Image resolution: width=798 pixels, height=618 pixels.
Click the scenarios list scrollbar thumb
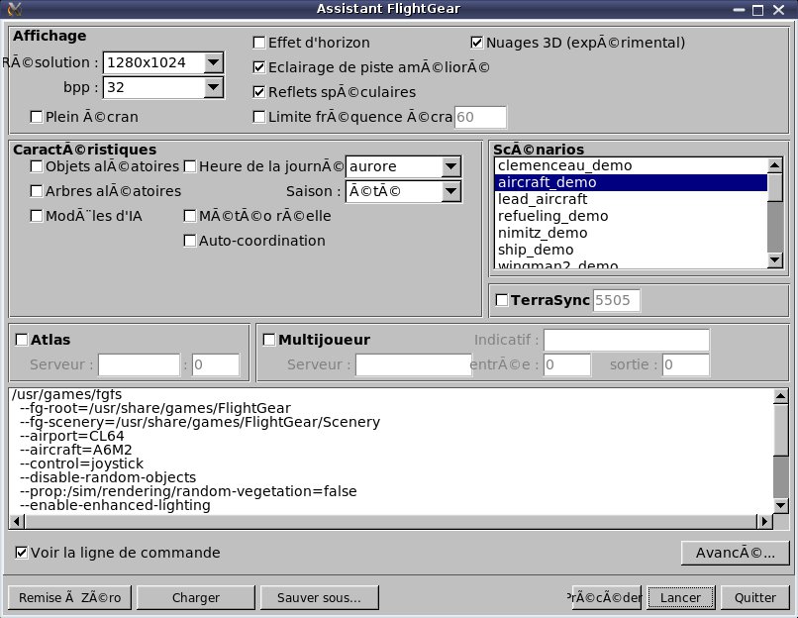[x=775, y=187]
